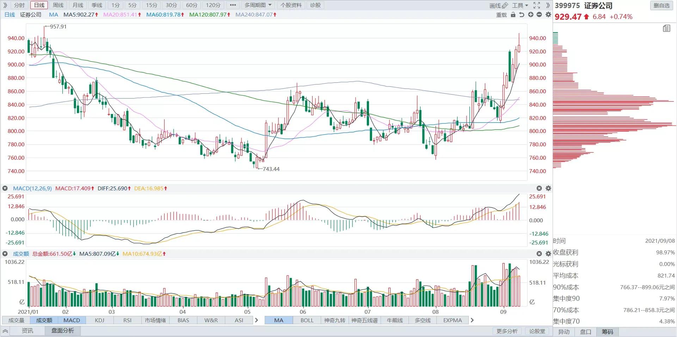Click the MA indicator name label
Screen dimensions: 677x337
tap(54, 15)
